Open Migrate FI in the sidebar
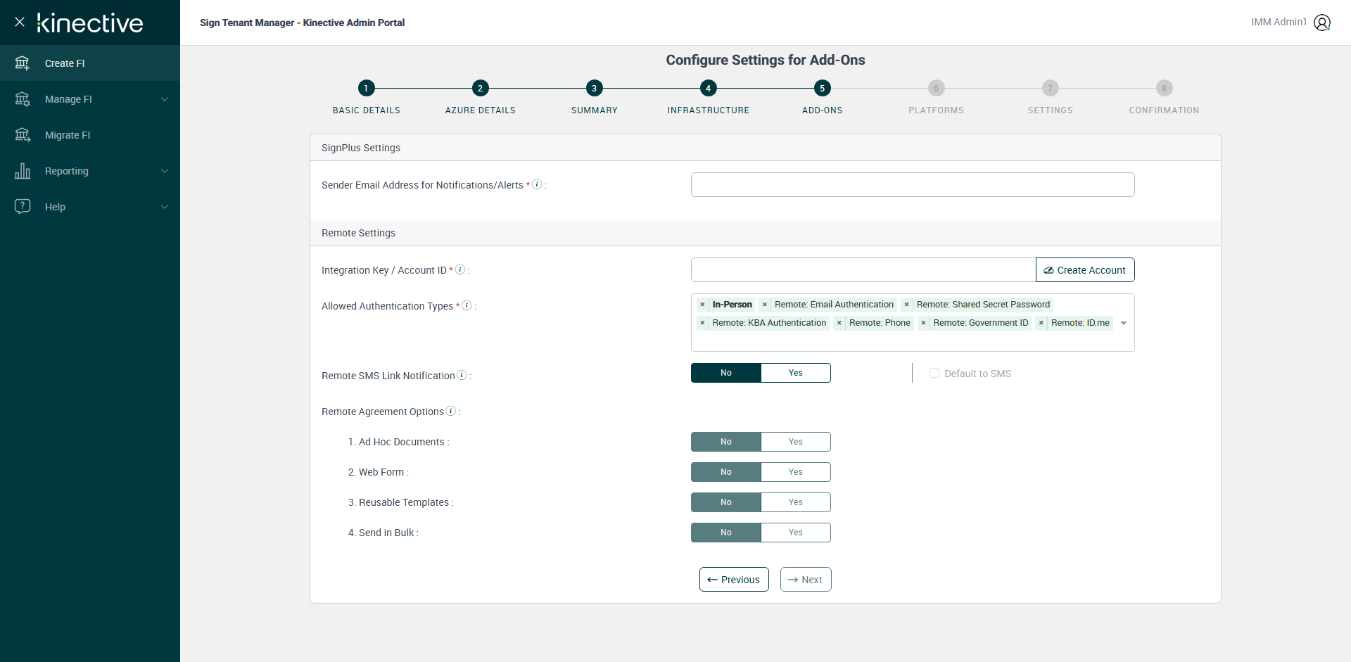 [90, 135]
